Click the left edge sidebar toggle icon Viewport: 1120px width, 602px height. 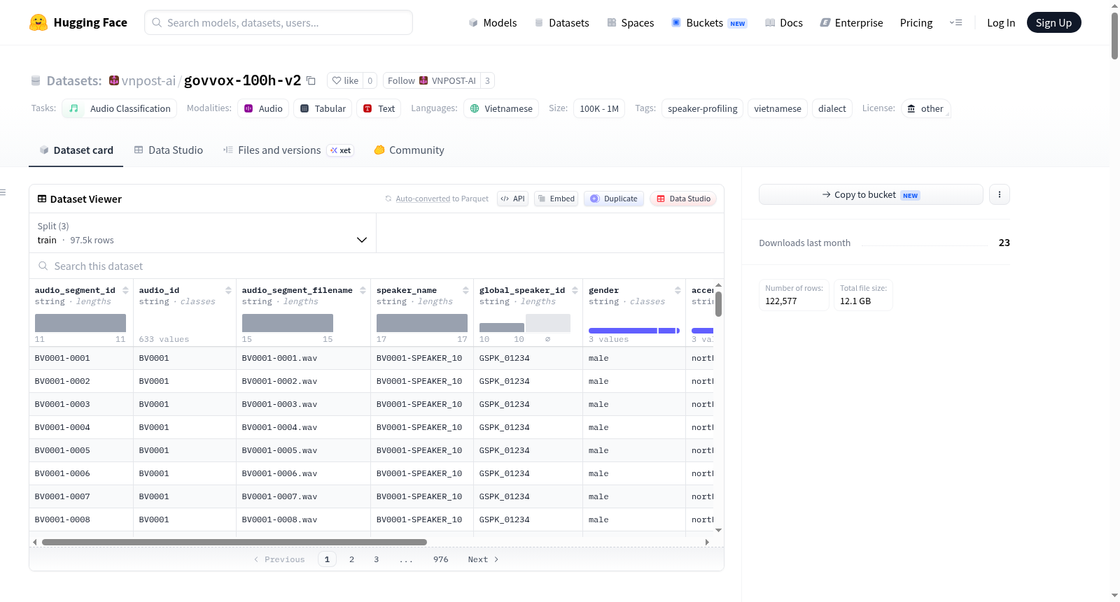click(3, 192)
